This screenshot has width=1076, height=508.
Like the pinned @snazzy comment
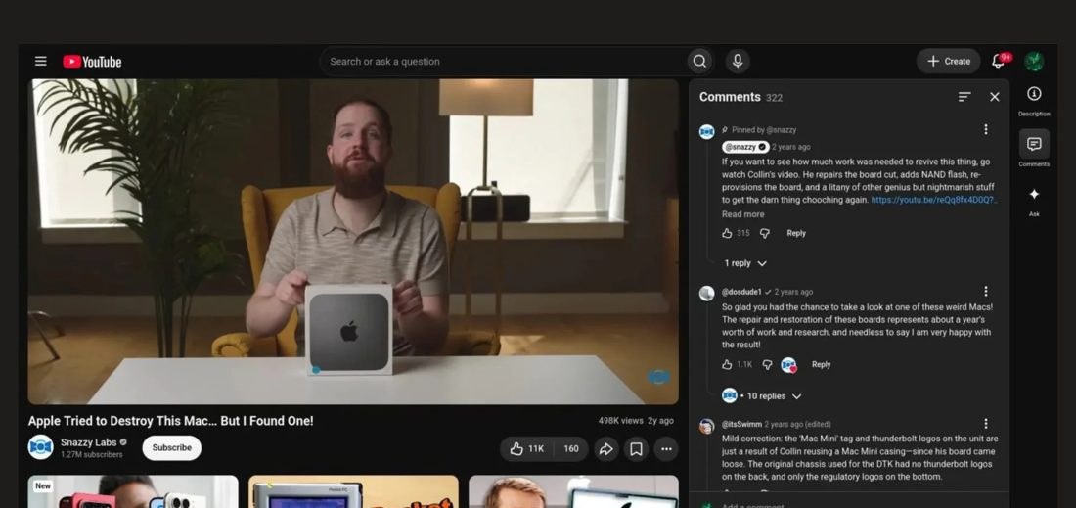[x=727, y=233]
